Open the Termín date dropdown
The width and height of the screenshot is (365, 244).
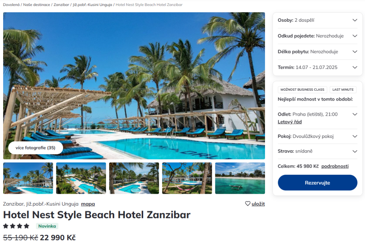[317, 67]
